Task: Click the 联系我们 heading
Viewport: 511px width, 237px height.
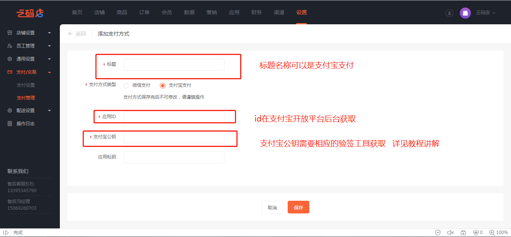Action: [x=18, y=171]
